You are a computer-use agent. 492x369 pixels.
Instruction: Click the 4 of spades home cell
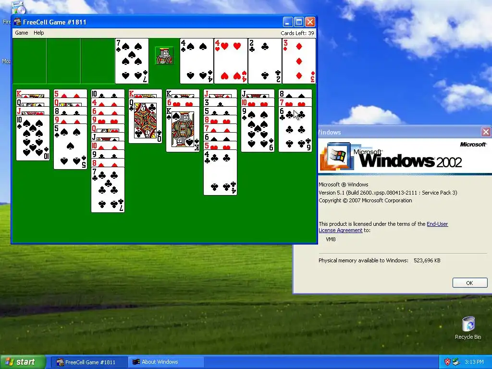point(197,61)
